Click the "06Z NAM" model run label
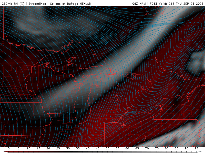Screen dimensions: 205x153 (x=139, y=4)
